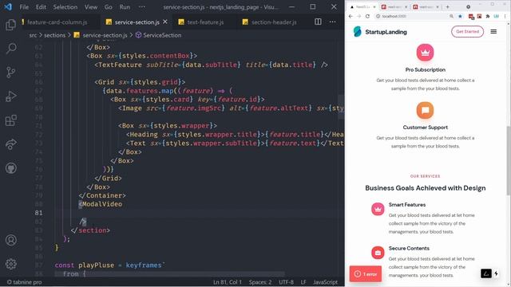Switch to the second browser tab

tap(394, 7)
